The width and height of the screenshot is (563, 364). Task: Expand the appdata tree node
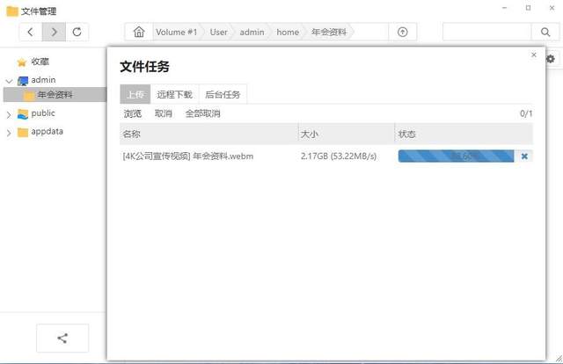(x=9, y=133)
